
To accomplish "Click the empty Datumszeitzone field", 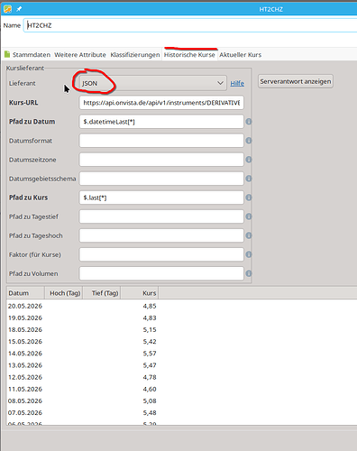I will (x=161, y=160).
